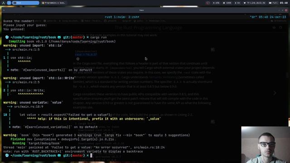Switch to the "Programming a Gues.." browser task
This screenshot has width=290, height=163.
coord(53,3)
